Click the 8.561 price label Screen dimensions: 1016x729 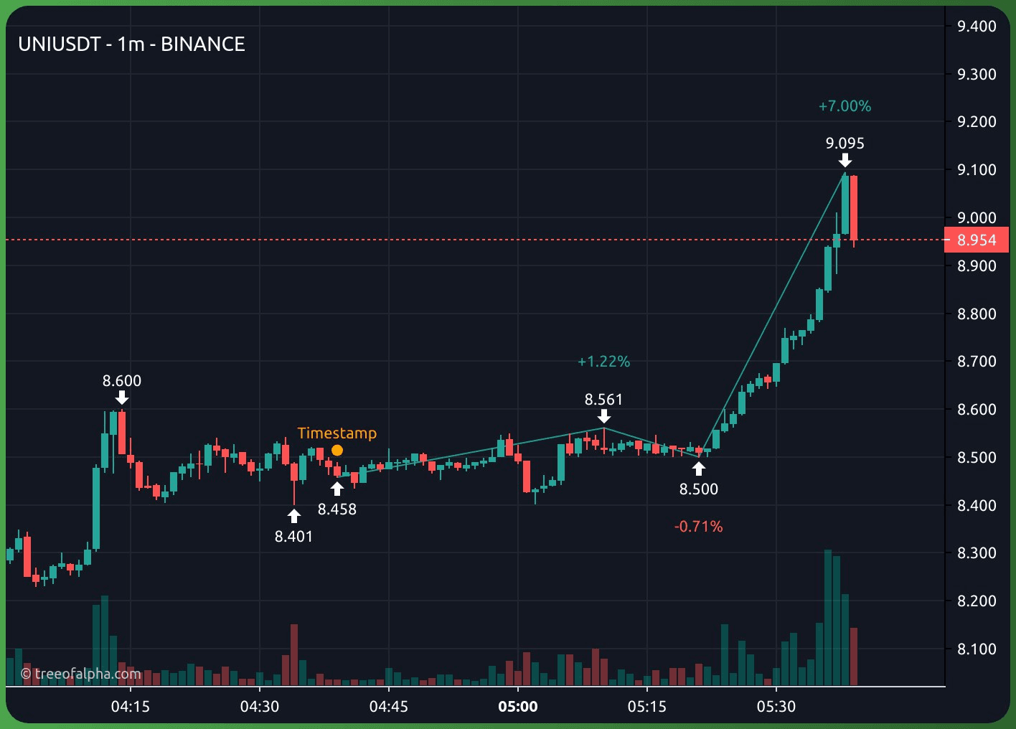click(x=604, y=400)
